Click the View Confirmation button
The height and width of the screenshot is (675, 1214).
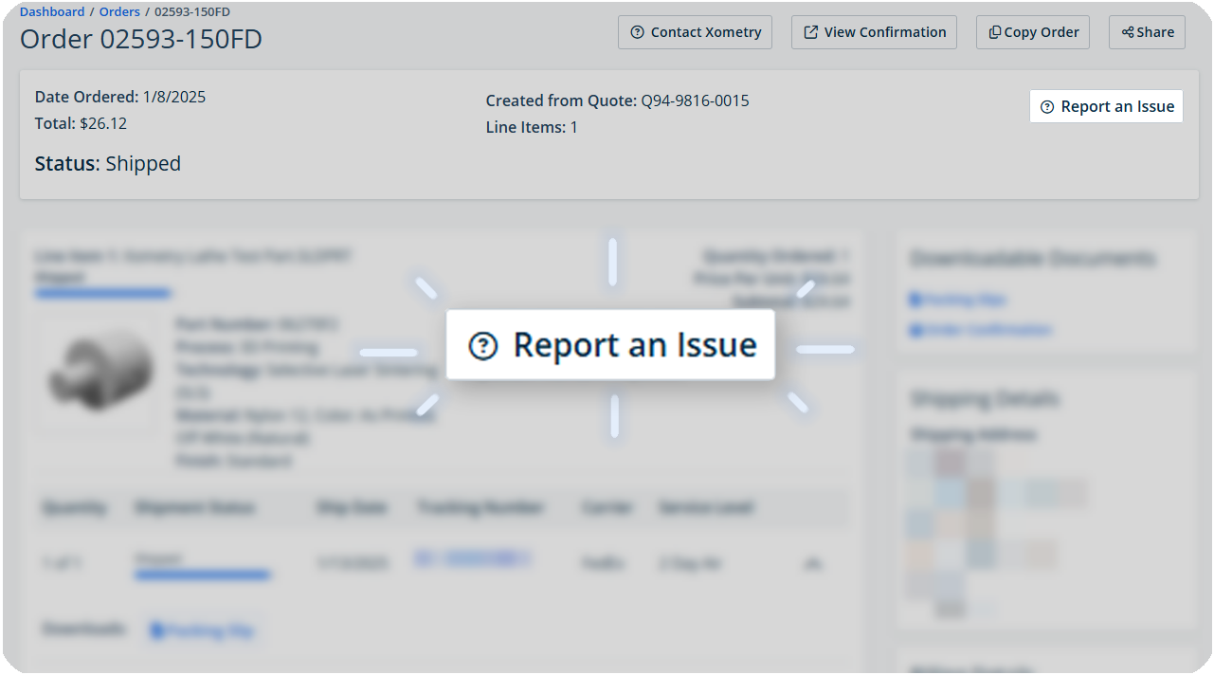tap(874, 31)
